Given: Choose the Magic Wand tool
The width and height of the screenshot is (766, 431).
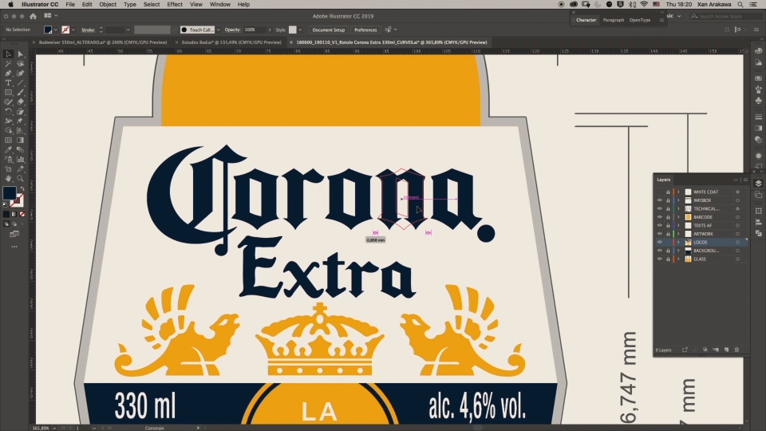Looking at the screenshot, I should click(x=8, y=64).
